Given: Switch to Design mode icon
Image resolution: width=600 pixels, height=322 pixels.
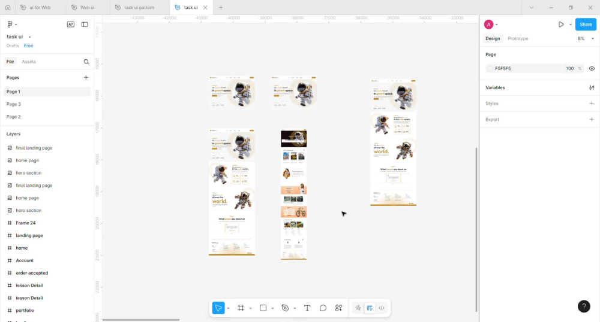Looking at the screenshot, I should 370,308.
